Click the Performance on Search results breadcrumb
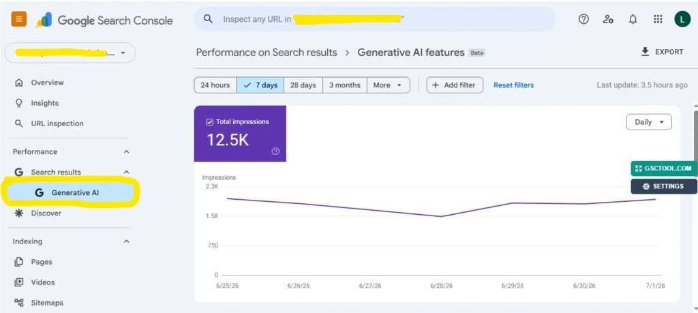 click(267, 53)
